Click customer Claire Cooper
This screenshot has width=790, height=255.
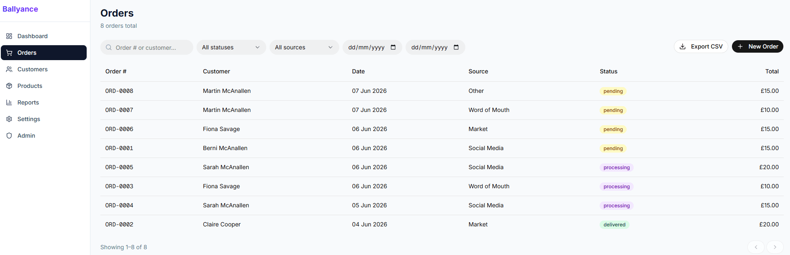222,224
